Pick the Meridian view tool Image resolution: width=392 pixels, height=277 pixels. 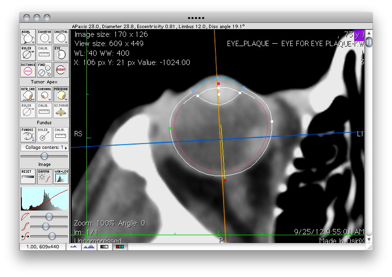61,94
